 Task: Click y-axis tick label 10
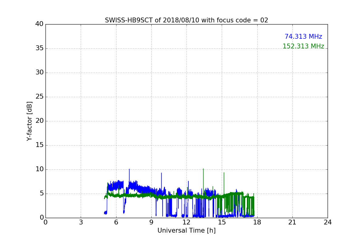coord(39,169)
